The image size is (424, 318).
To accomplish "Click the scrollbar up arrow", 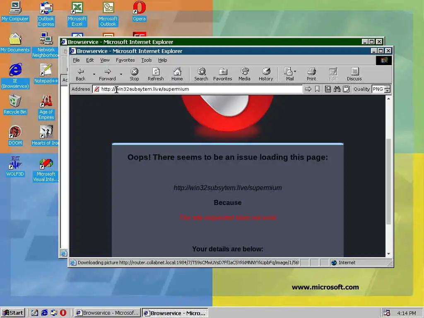I will [x=388, y=99].
